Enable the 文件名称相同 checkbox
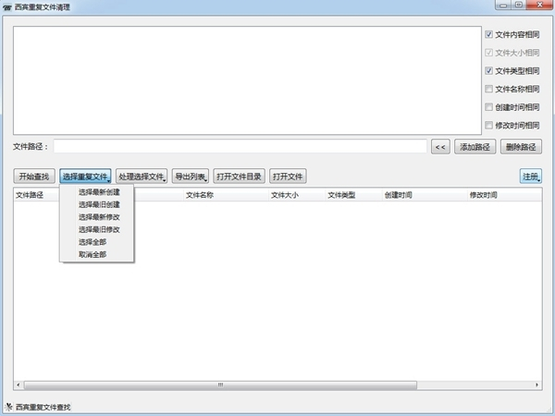Viewport: 555px width, 416px height. 489,89
